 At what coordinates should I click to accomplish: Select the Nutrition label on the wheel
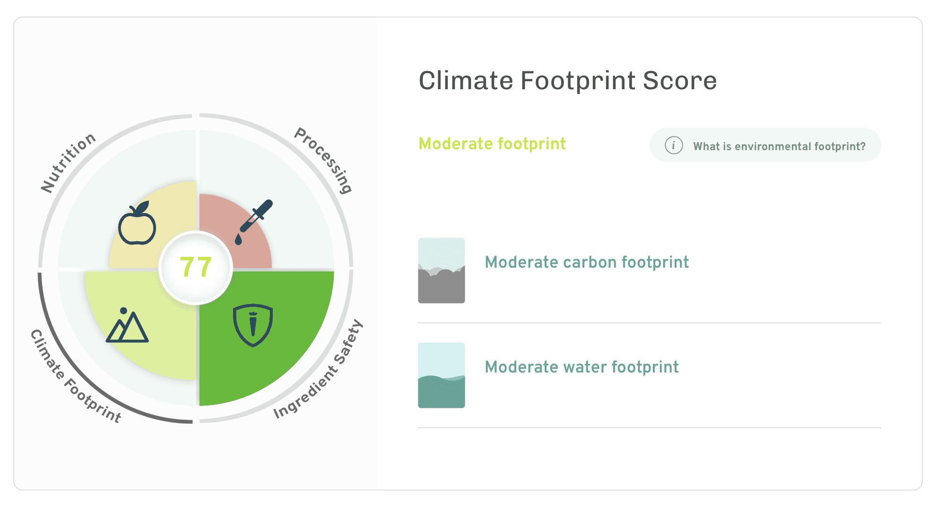(x=68, y=162)
